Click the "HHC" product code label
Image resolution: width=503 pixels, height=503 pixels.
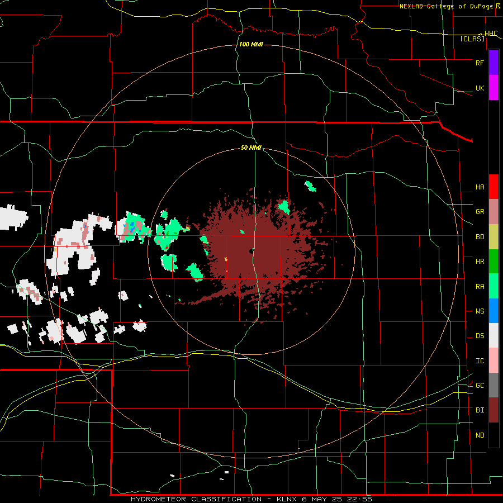coord(491,33)
